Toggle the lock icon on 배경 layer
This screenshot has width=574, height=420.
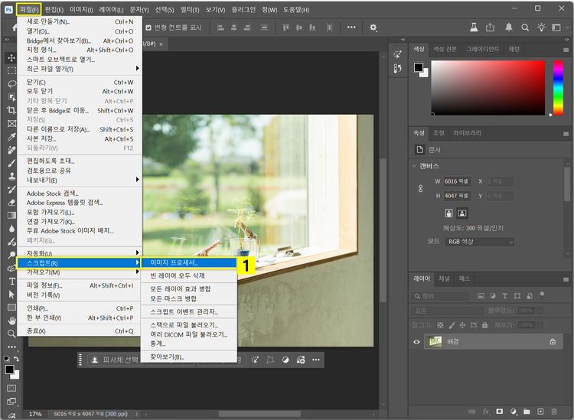coord(552,342)
